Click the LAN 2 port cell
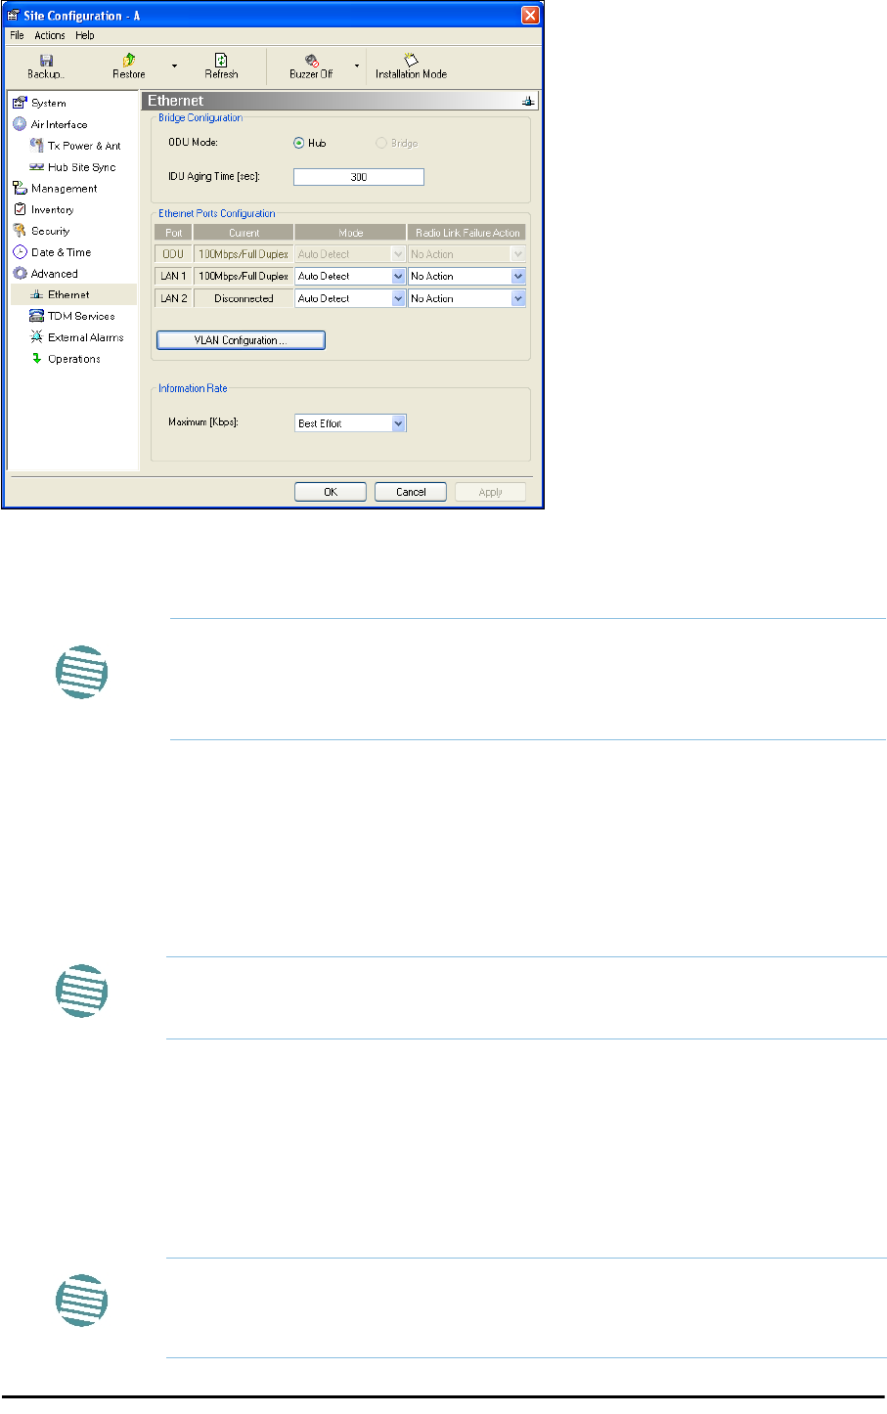The width and height of the screenshot is (887, 1414). click(173, 298)
